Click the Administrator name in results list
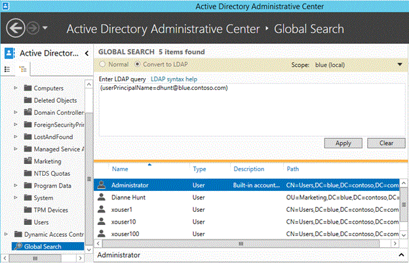The height and width of the screenshot is (263, 409). (x=130, y=185)
